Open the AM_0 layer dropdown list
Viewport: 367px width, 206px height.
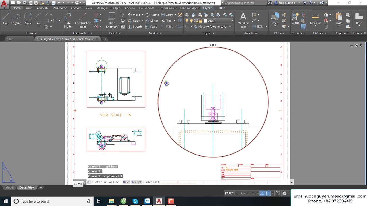pos(233,21)
